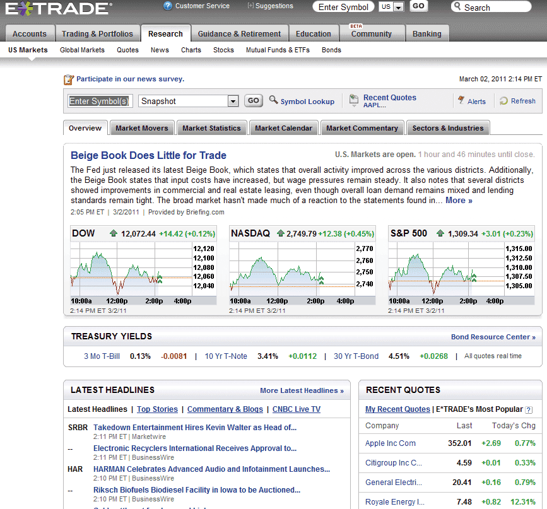Open Bond Resource Center link
This screenshot has height=509, width=547.
tap(493, 337)
